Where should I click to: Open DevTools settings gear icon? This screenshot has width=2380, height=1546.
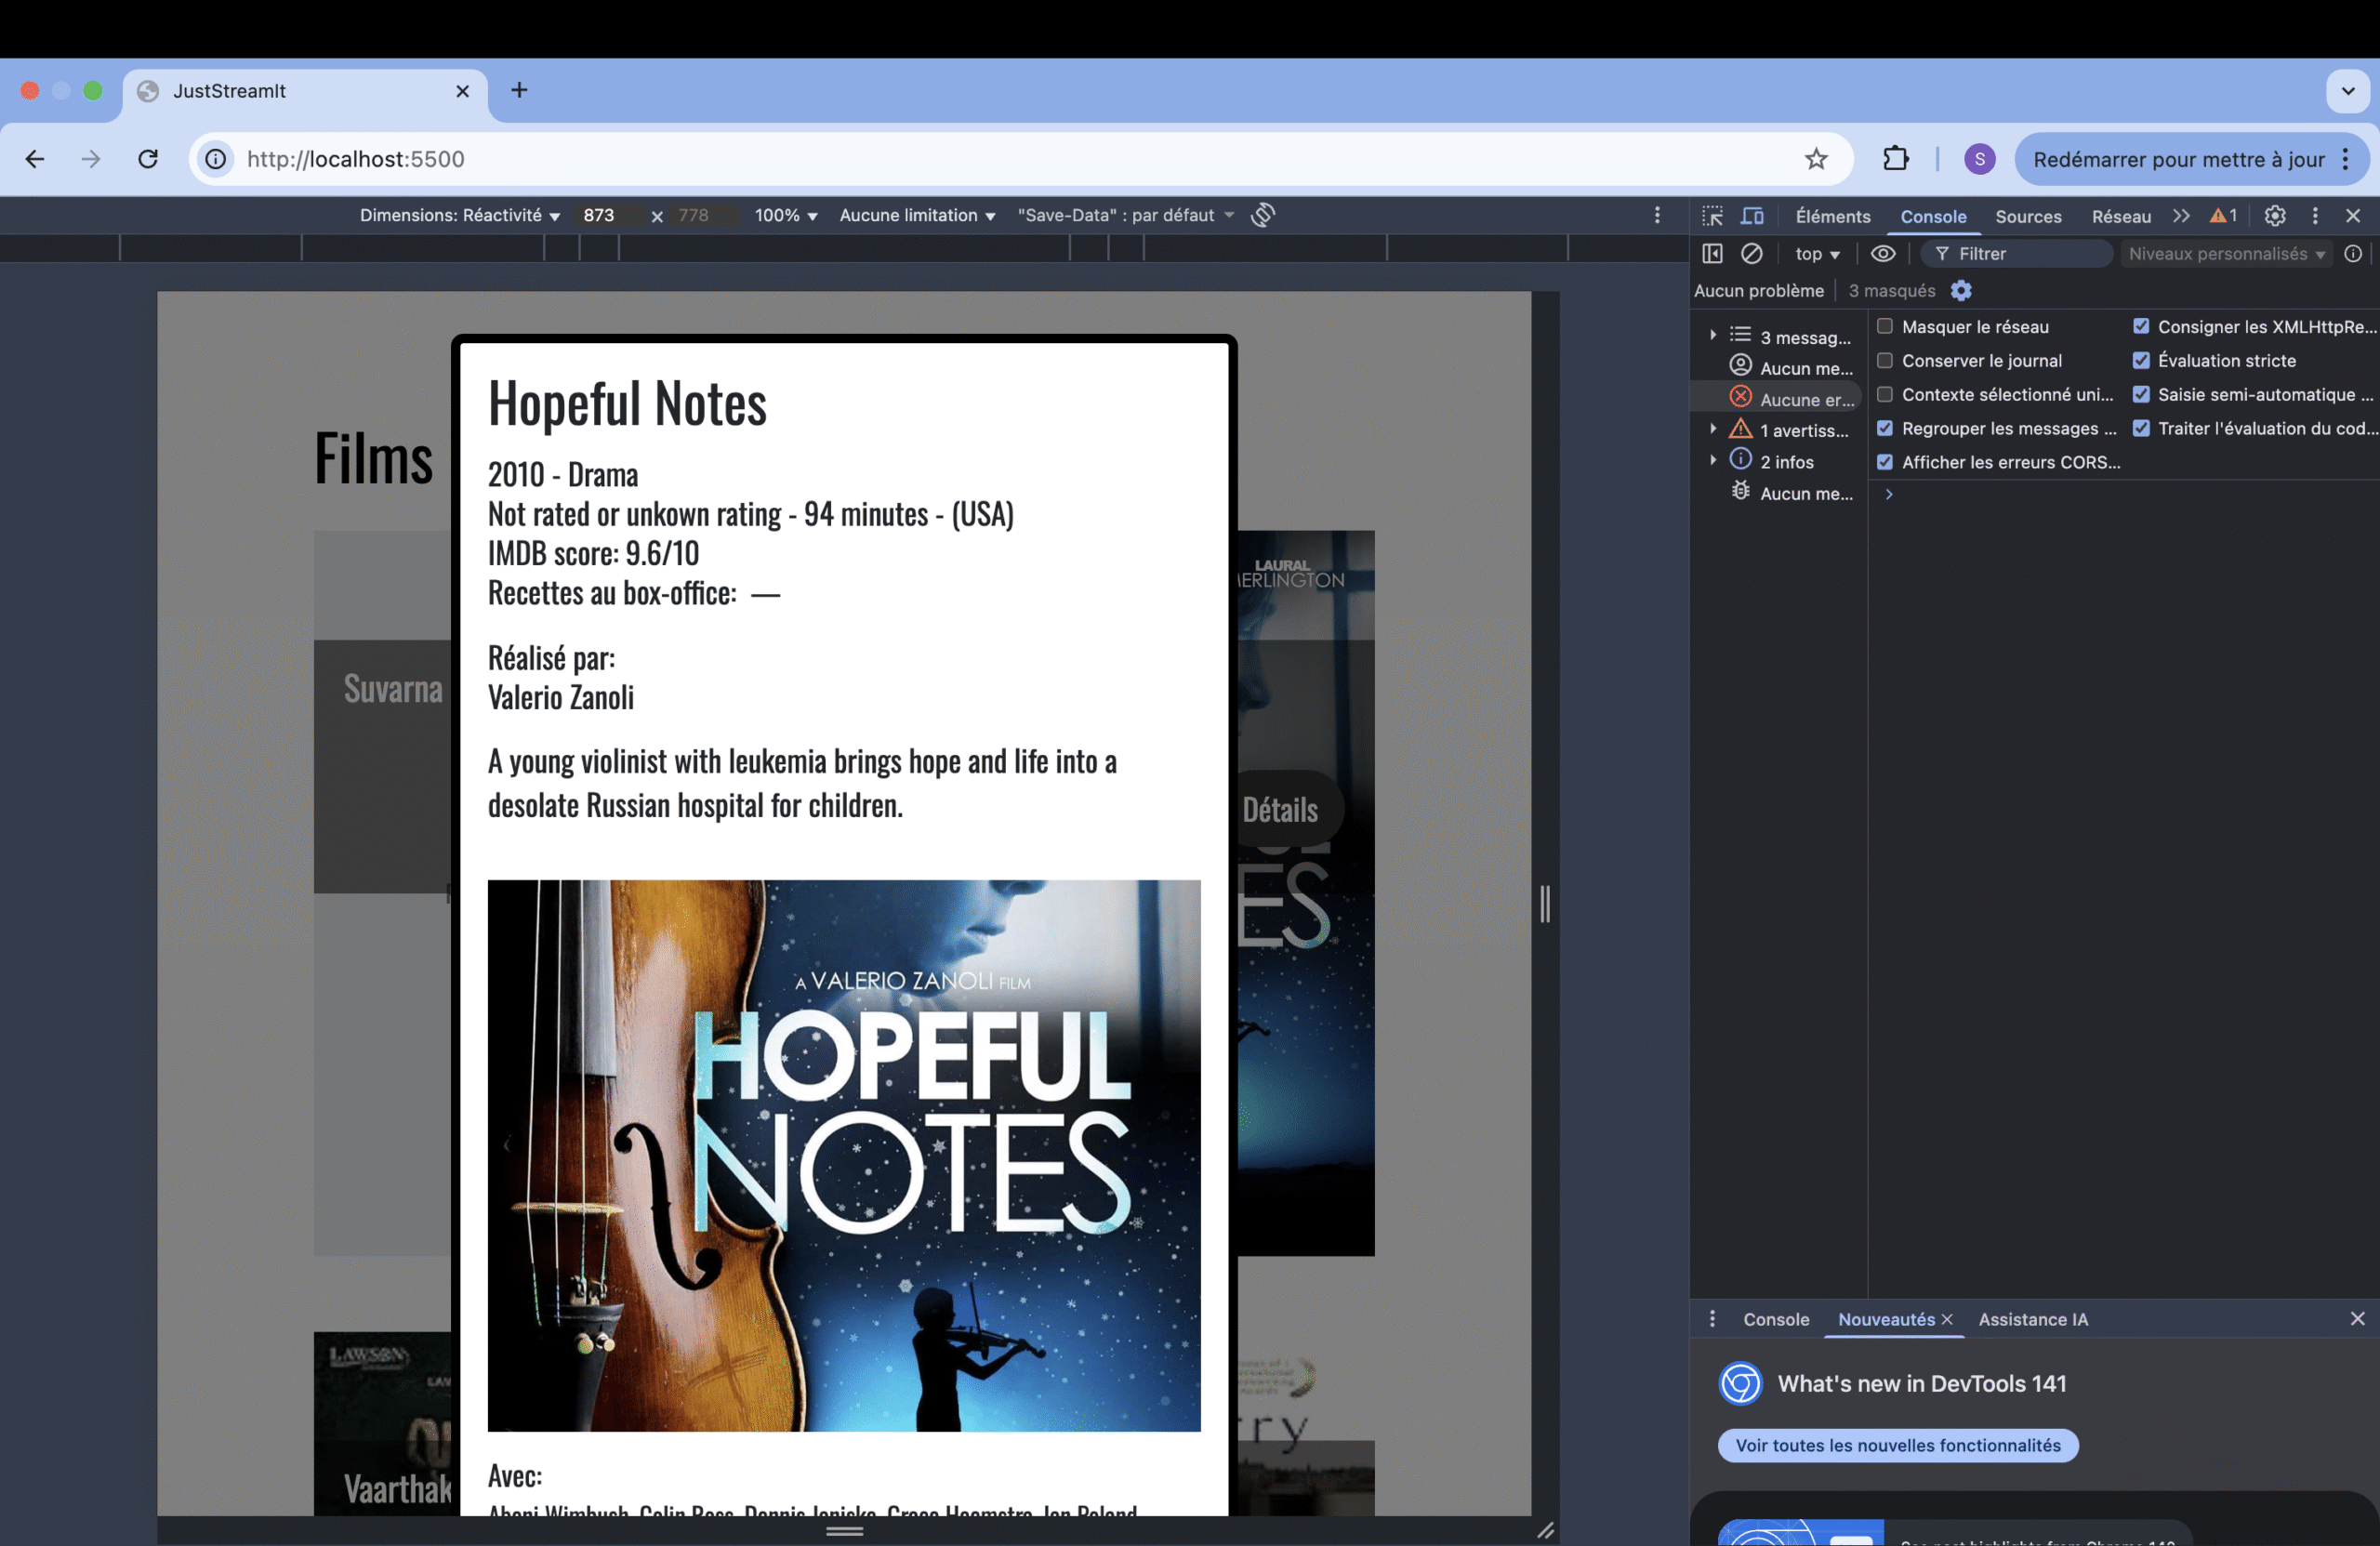pos(2274,216)
